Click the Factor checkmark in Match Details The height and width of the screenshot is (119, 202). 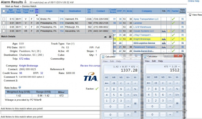coord(97,89)
